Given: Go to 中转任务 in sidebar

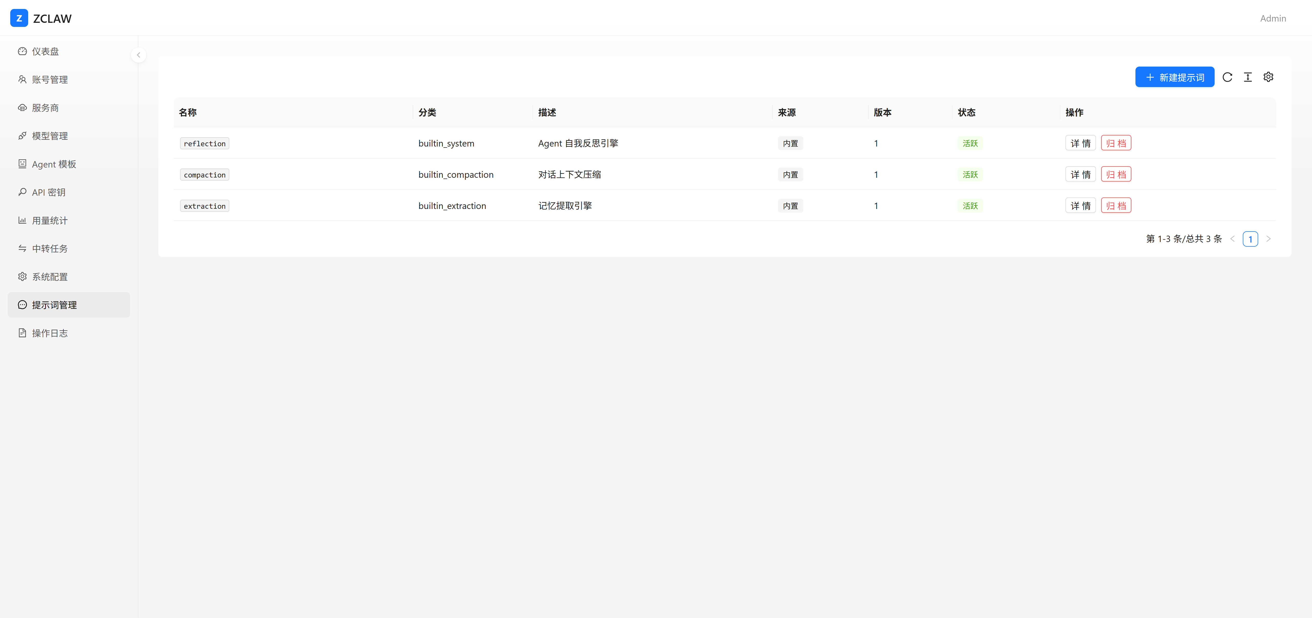Looking at the screenshot, I should [x=49, y=248].
